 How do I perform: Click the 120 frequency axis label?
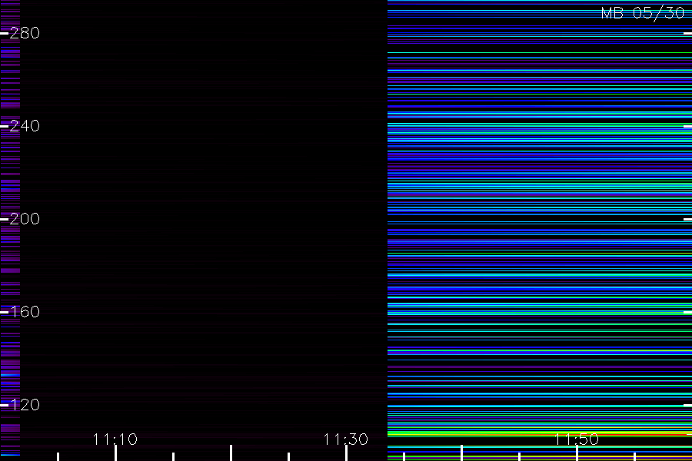point(25,405)
